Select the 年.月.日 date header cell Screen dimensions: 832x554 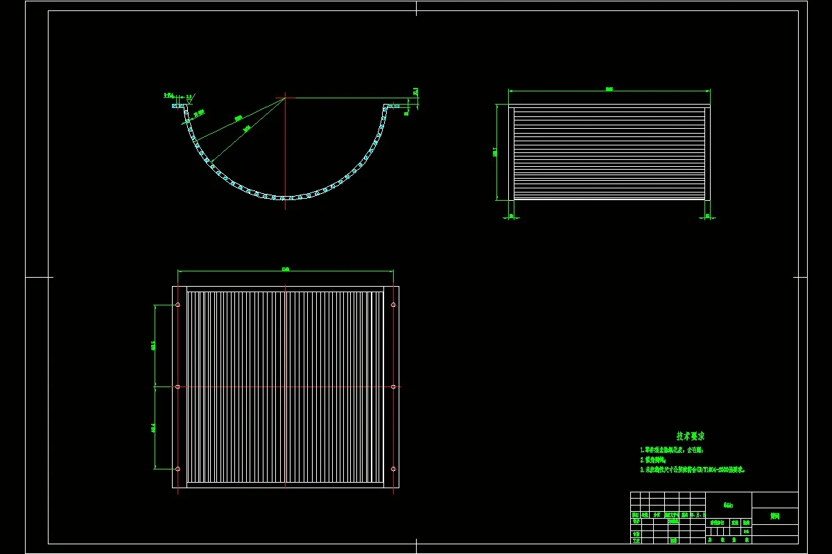tap(697, 515)
